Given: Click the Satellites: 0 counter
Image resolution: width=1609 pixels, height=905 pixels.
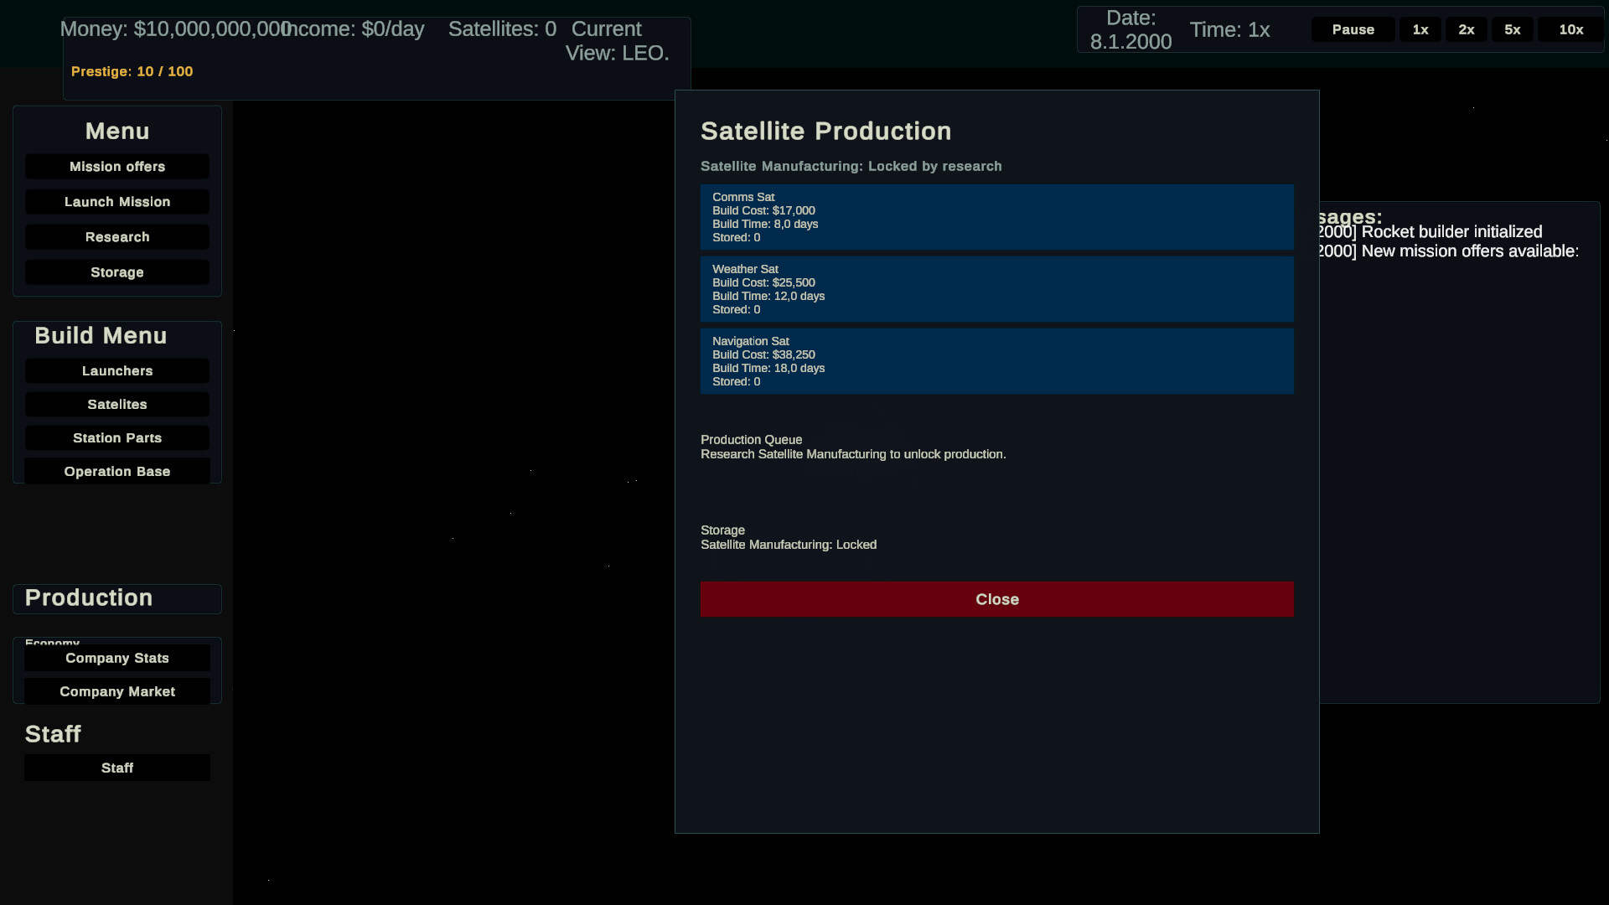Looking at the screenshot, I should coord(502,29).
